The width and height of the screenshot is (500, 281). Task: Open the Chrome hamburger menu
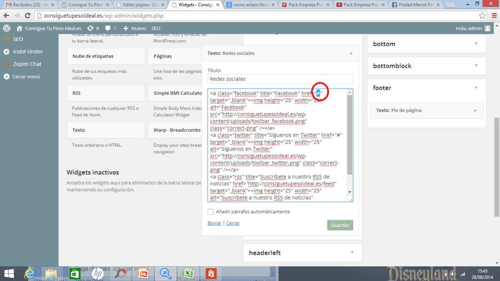point(494,15)
